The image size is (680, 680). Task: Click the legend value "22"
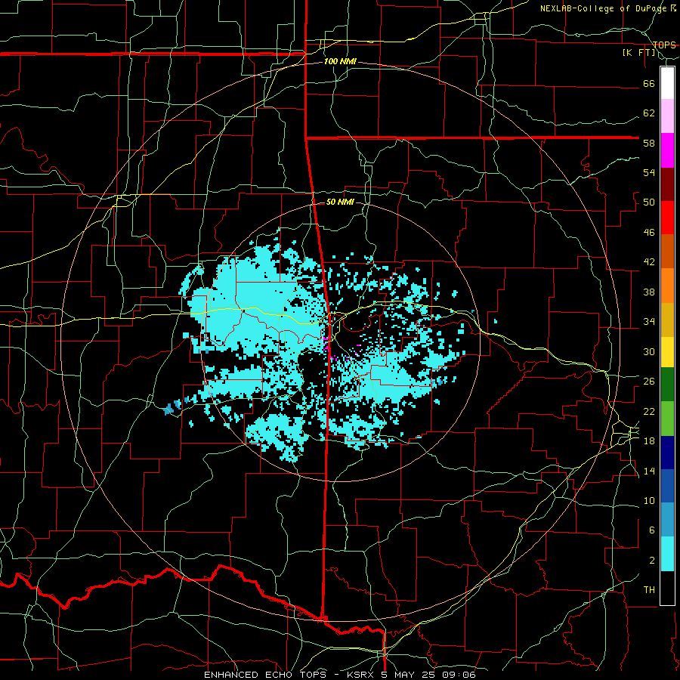point(649,411)
